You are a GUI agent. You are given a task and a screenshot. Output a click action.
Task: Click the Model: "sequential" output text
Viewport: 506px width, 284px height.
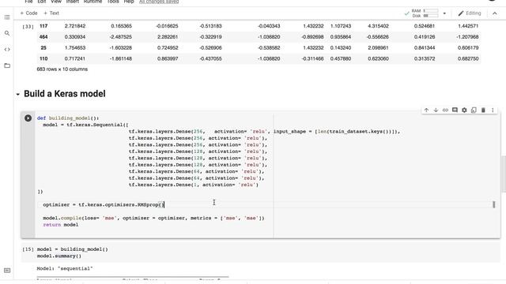(x=65, y=268)
